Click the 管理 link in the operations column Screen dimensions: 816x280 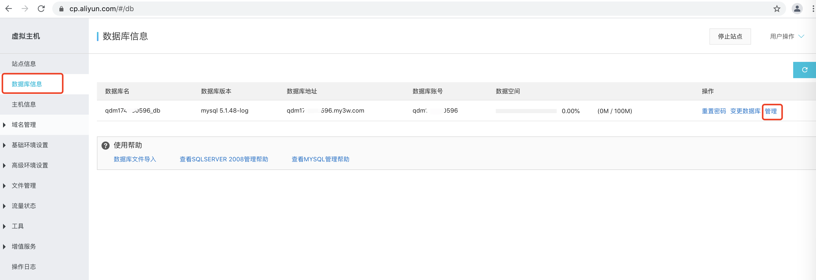click(771, 111)
